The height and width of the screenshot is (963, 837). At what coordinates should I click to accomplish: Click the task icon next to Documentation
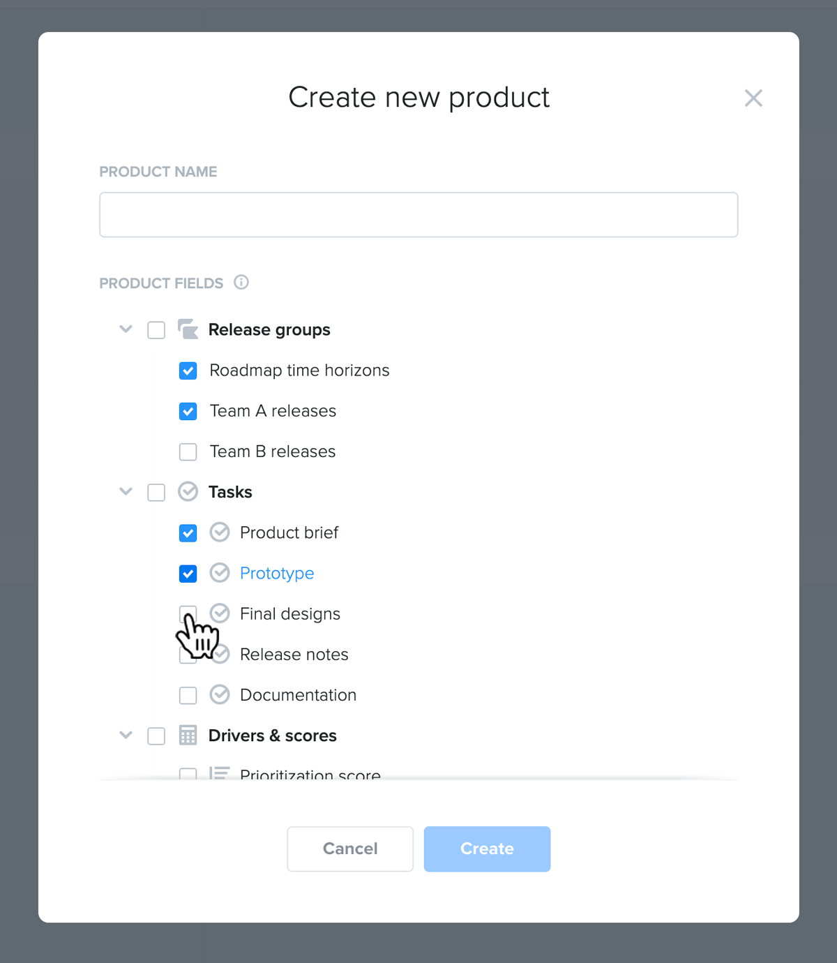[220, 695]
